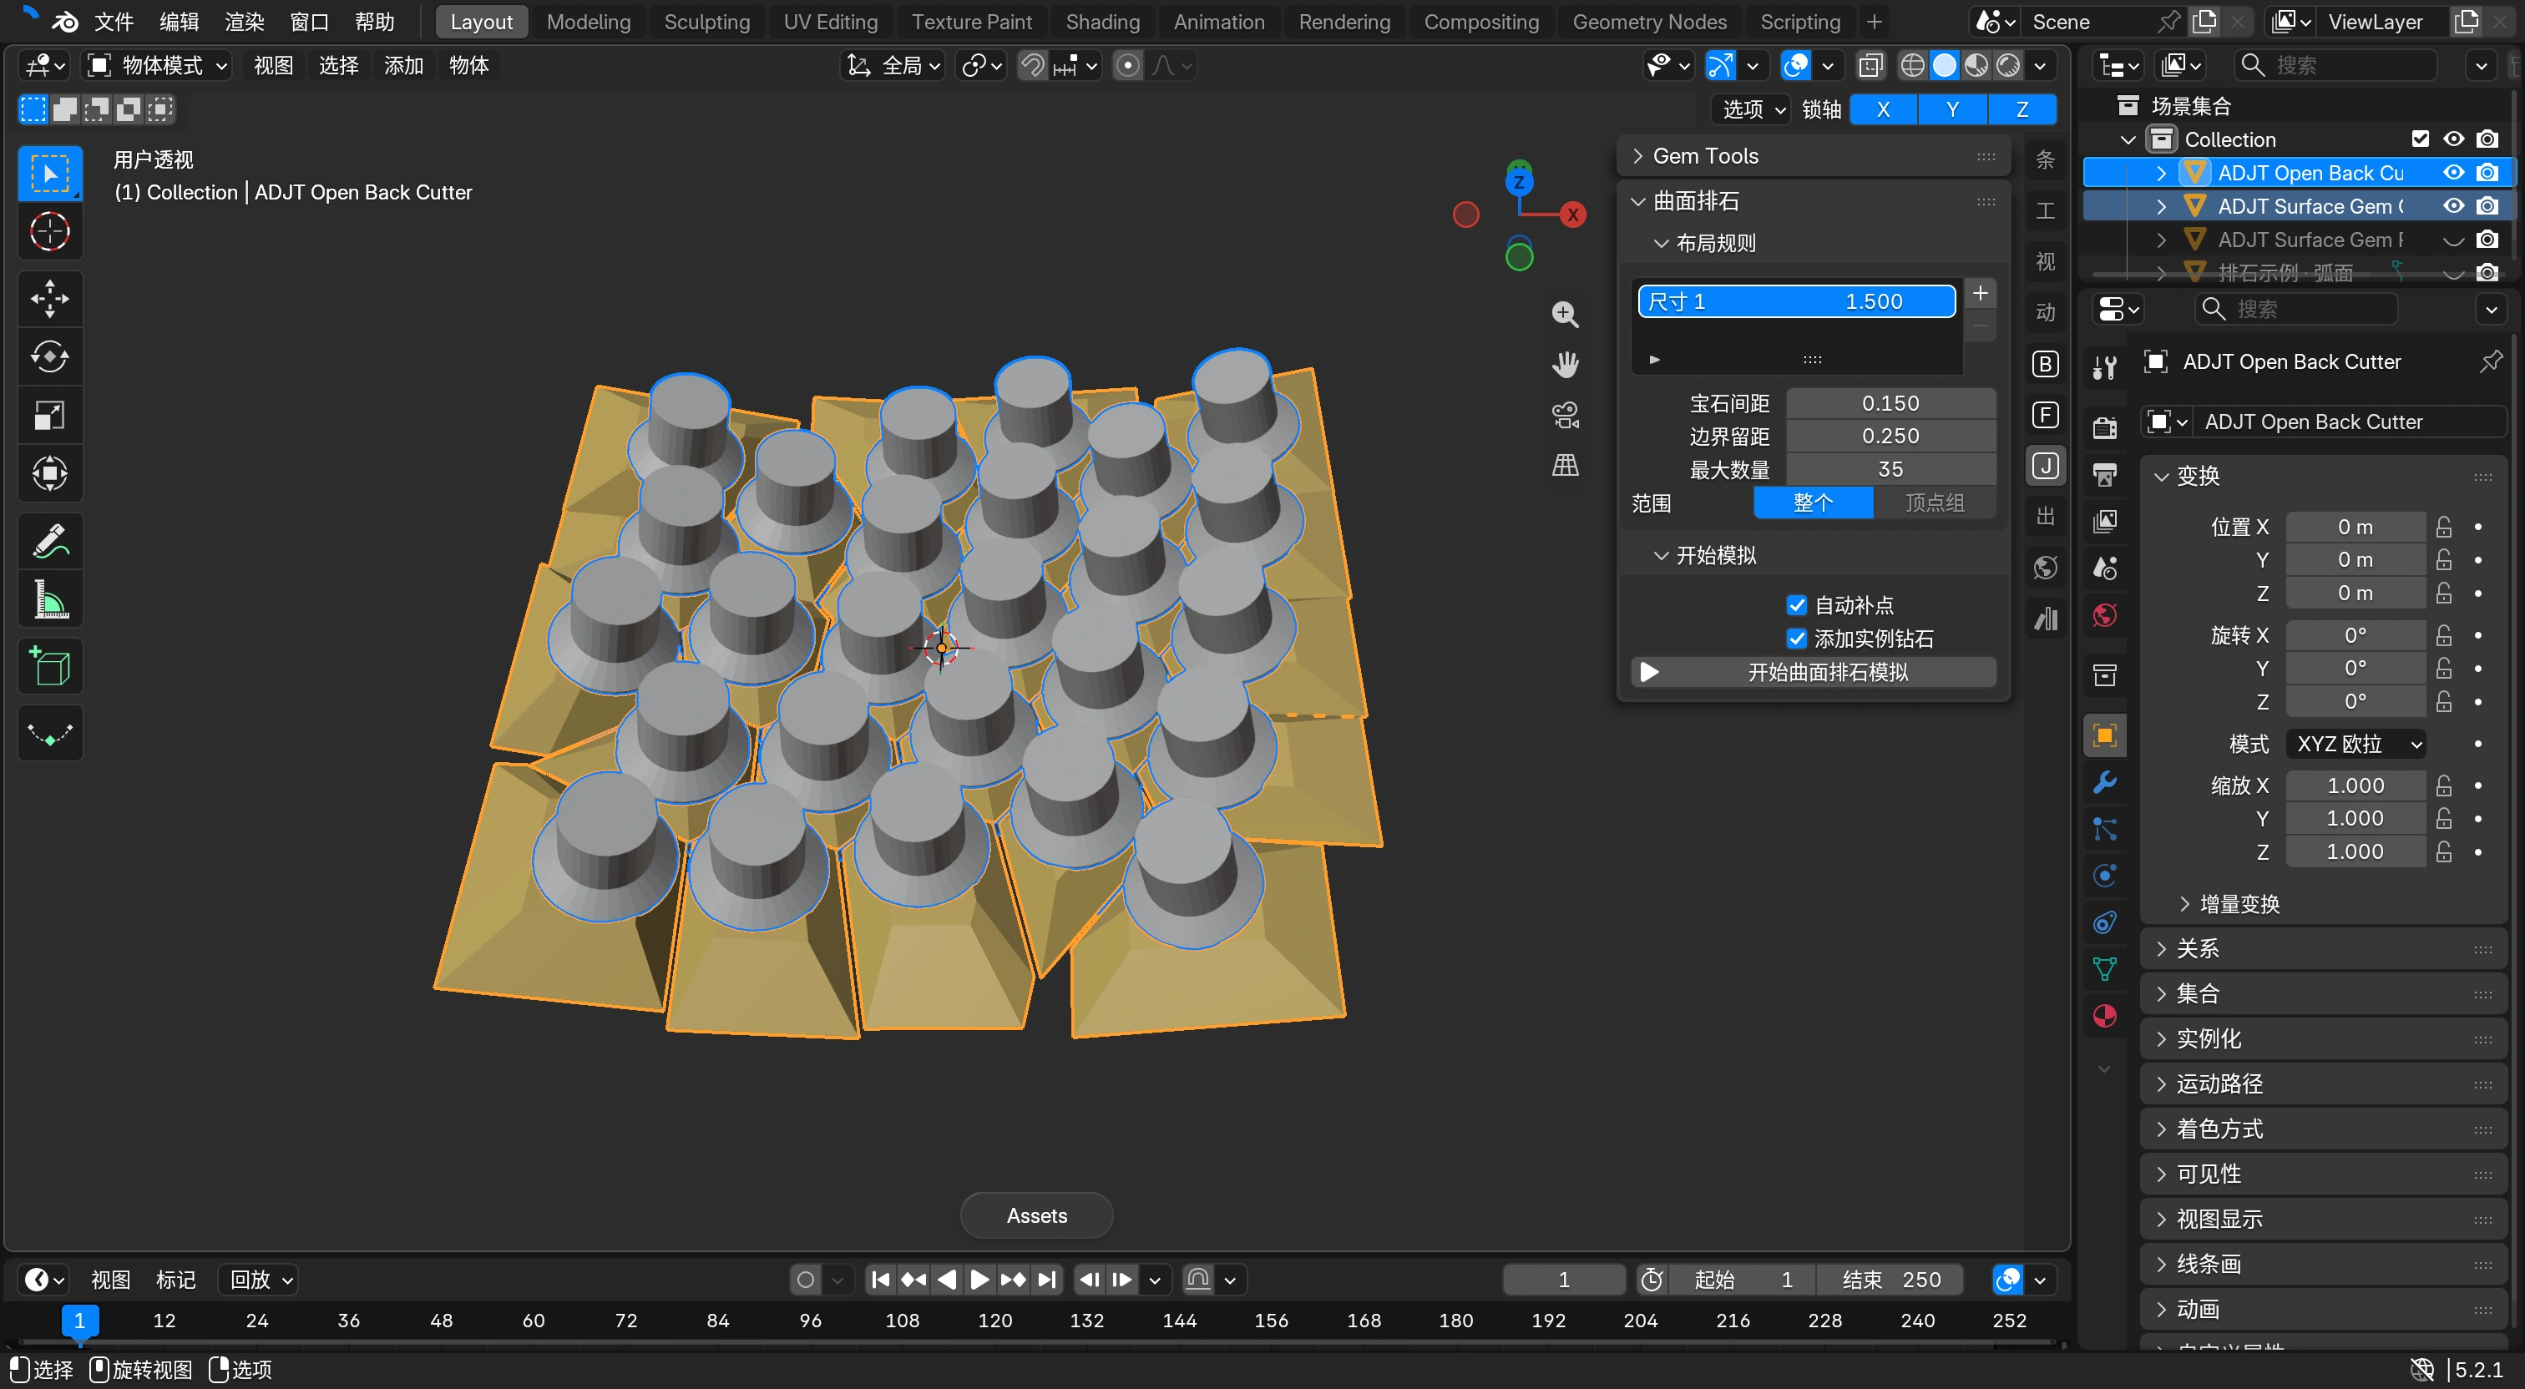
Task: Select the Move tool in toolbar
Action: click(x=50, y=298)
